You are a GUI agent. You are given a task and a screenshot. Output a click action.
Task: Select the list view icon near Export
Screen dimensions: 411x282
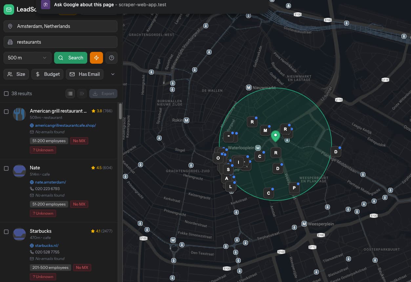point(70,94)
